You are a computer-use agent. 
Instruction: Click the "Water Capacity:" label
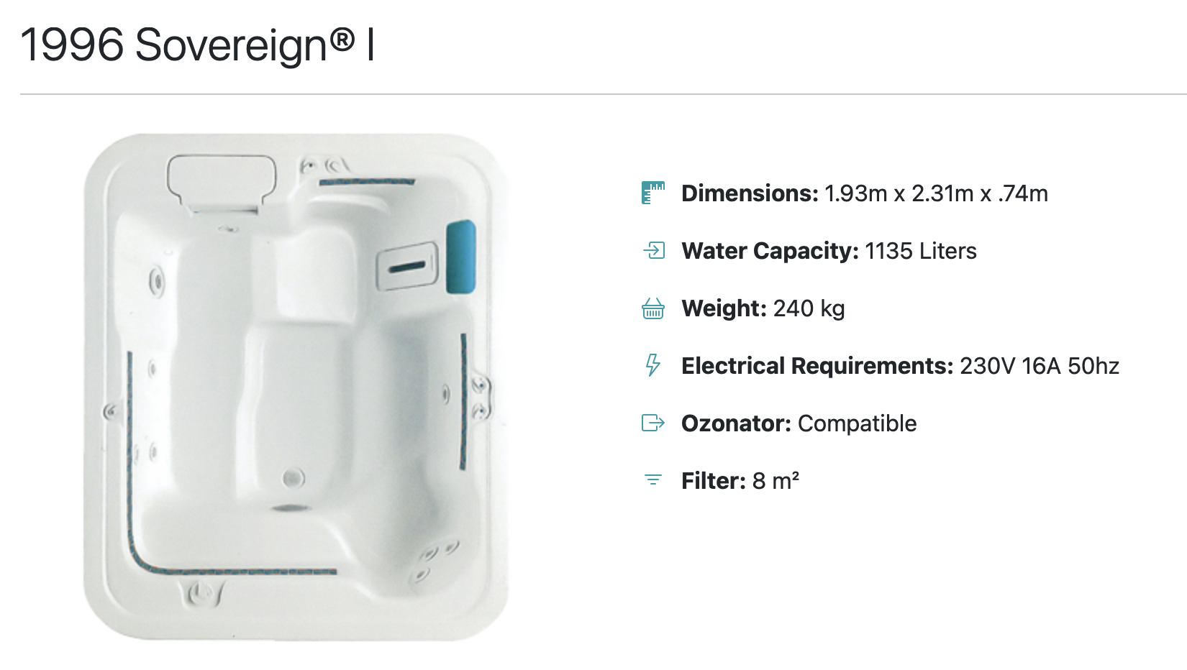tap(770, 251)
